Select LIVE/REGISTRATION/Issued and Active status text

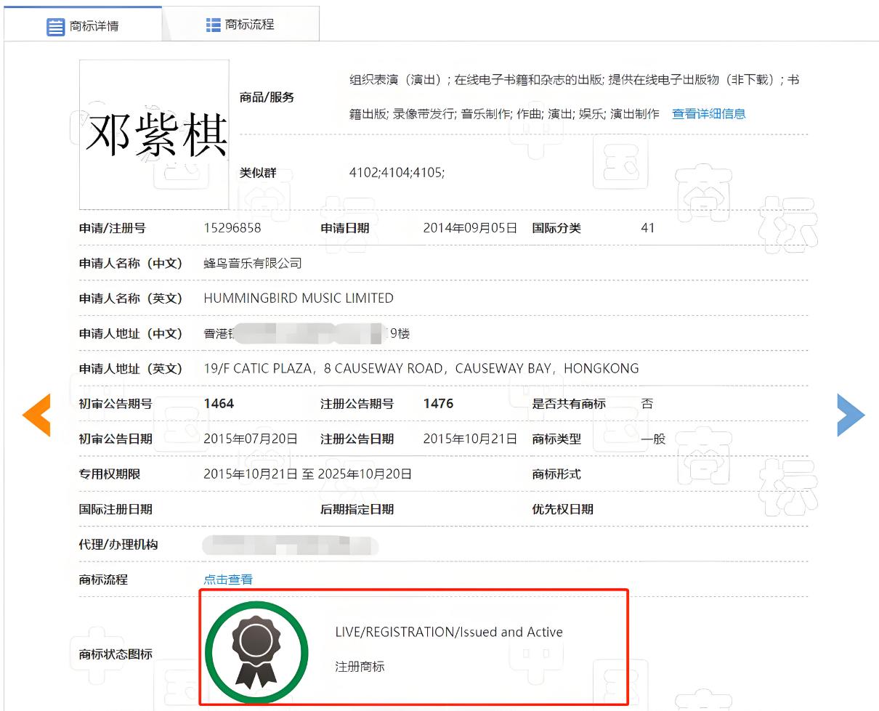click(449, 632)
